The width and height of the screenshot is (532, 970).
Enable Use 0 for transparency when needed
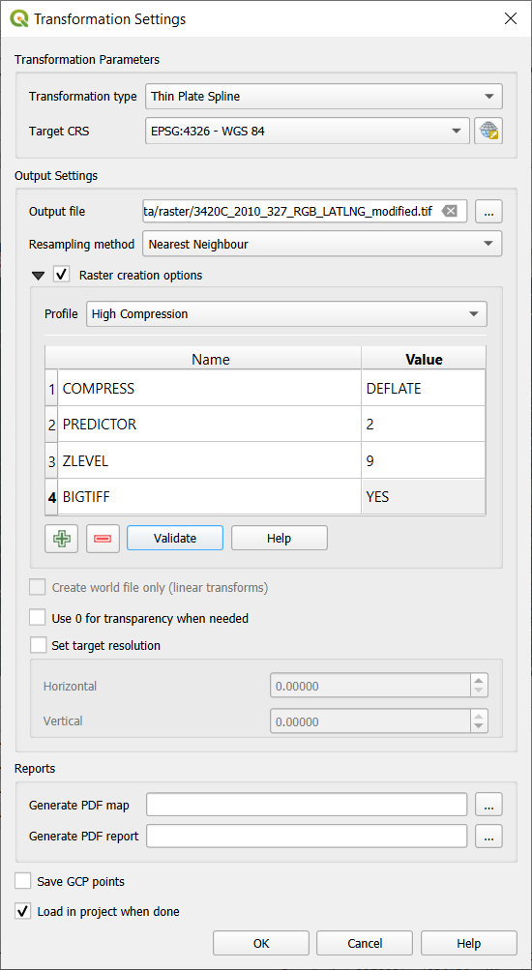click(38, 617)
